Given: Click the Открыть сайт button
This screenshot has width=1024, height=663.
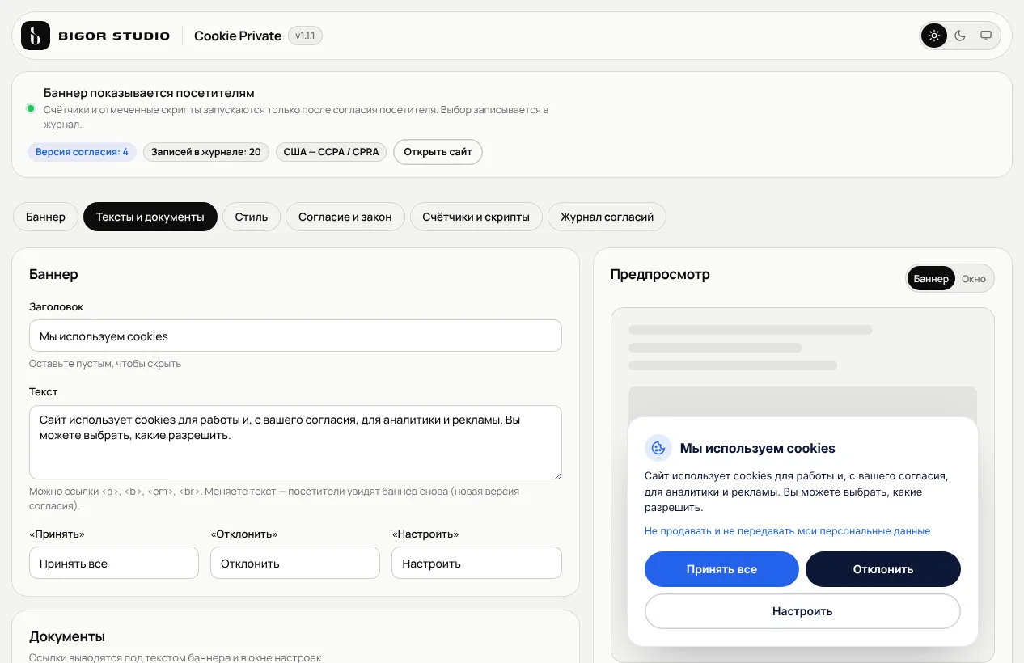Looking at the screenshot, I should tap(438, 152).
